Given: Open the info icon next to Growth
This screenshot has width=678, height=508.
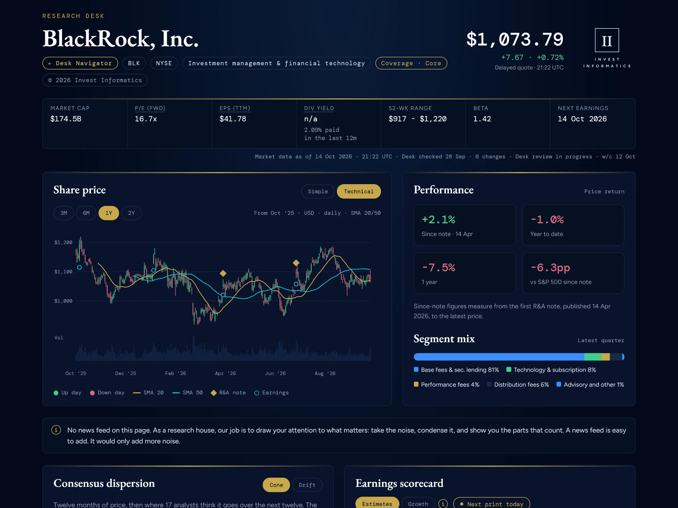Looking at the screenshot, I should 443,504.
